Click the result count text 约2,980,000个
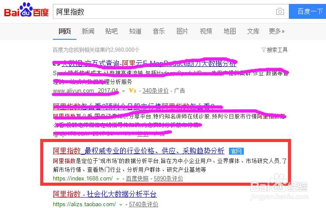 click(x=123, y=50)
